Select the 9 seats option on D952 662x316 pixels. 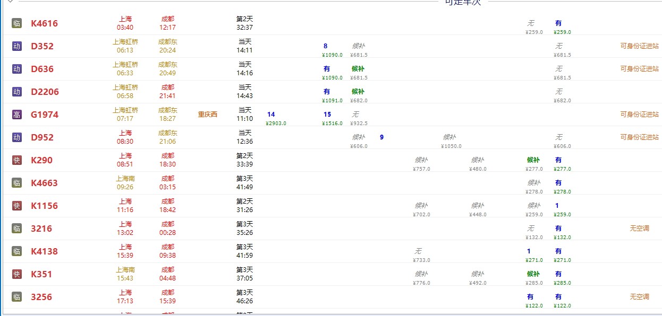381,137
